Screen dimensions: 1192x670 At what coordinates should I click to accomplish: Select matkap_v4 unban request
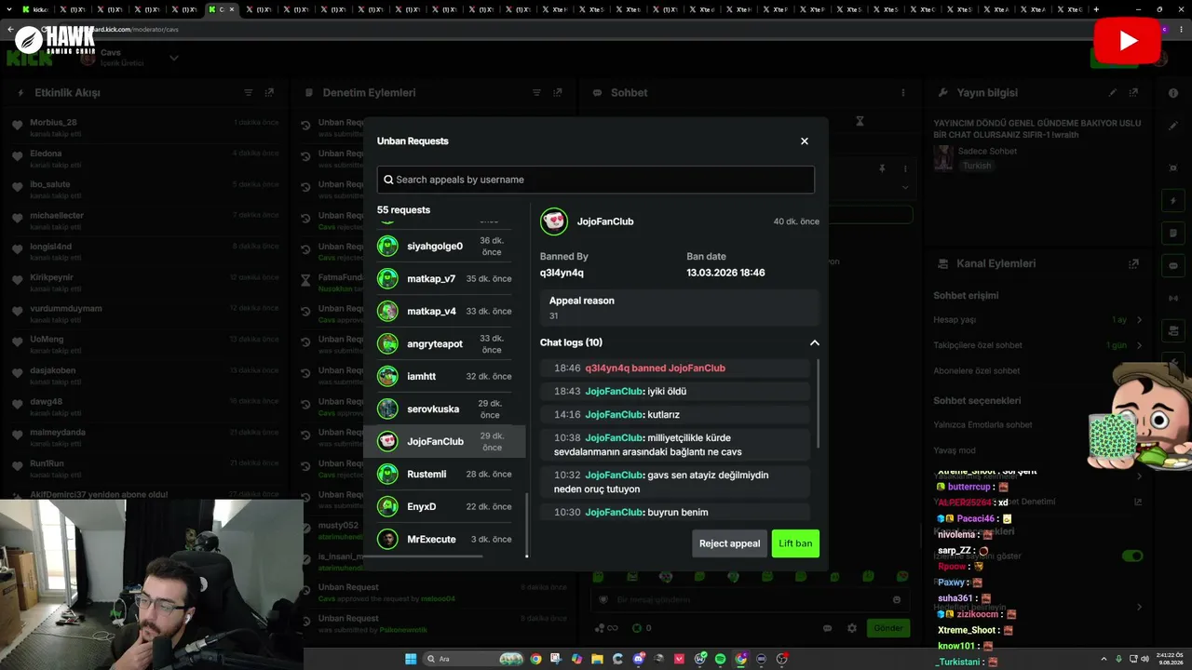[445, 311]
